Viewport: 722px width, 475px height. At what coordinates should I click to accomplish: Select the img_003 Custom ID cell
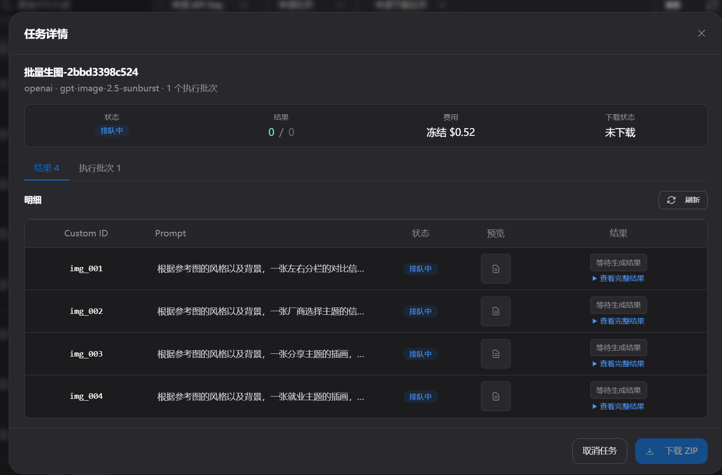point(86,354)
